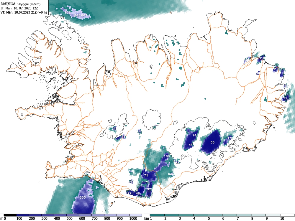Select the 179 visibility label

coord(230,138)
